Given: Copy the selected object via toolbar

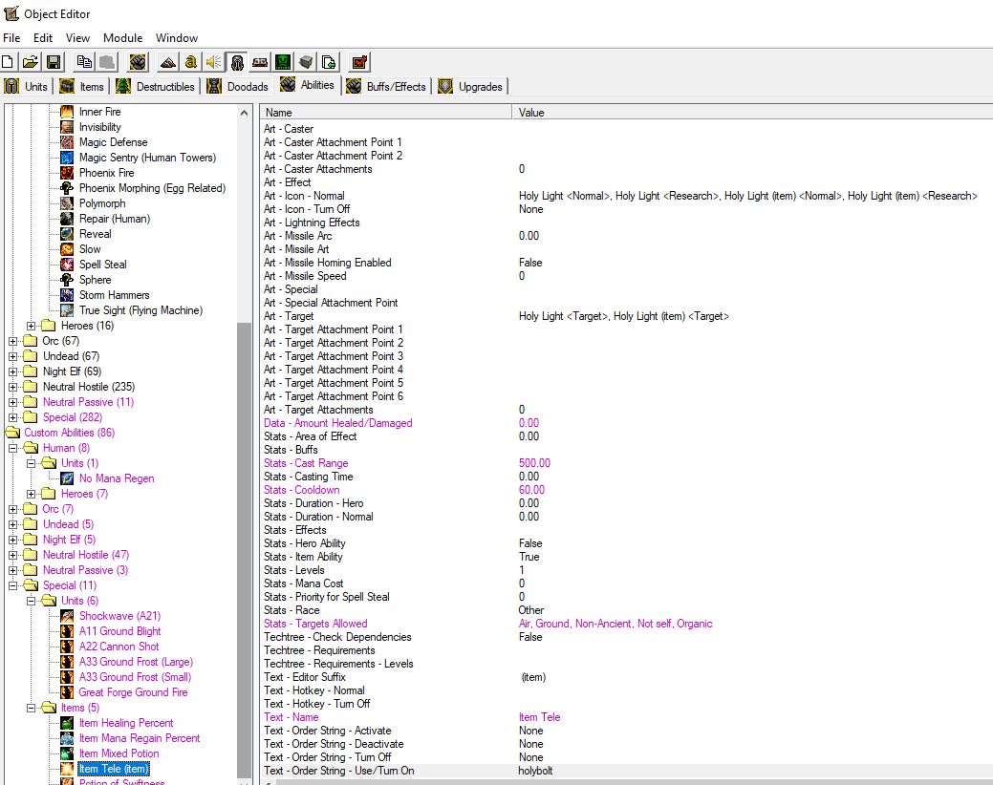Looking at the screenshot, I should click(x=84, y=62).
